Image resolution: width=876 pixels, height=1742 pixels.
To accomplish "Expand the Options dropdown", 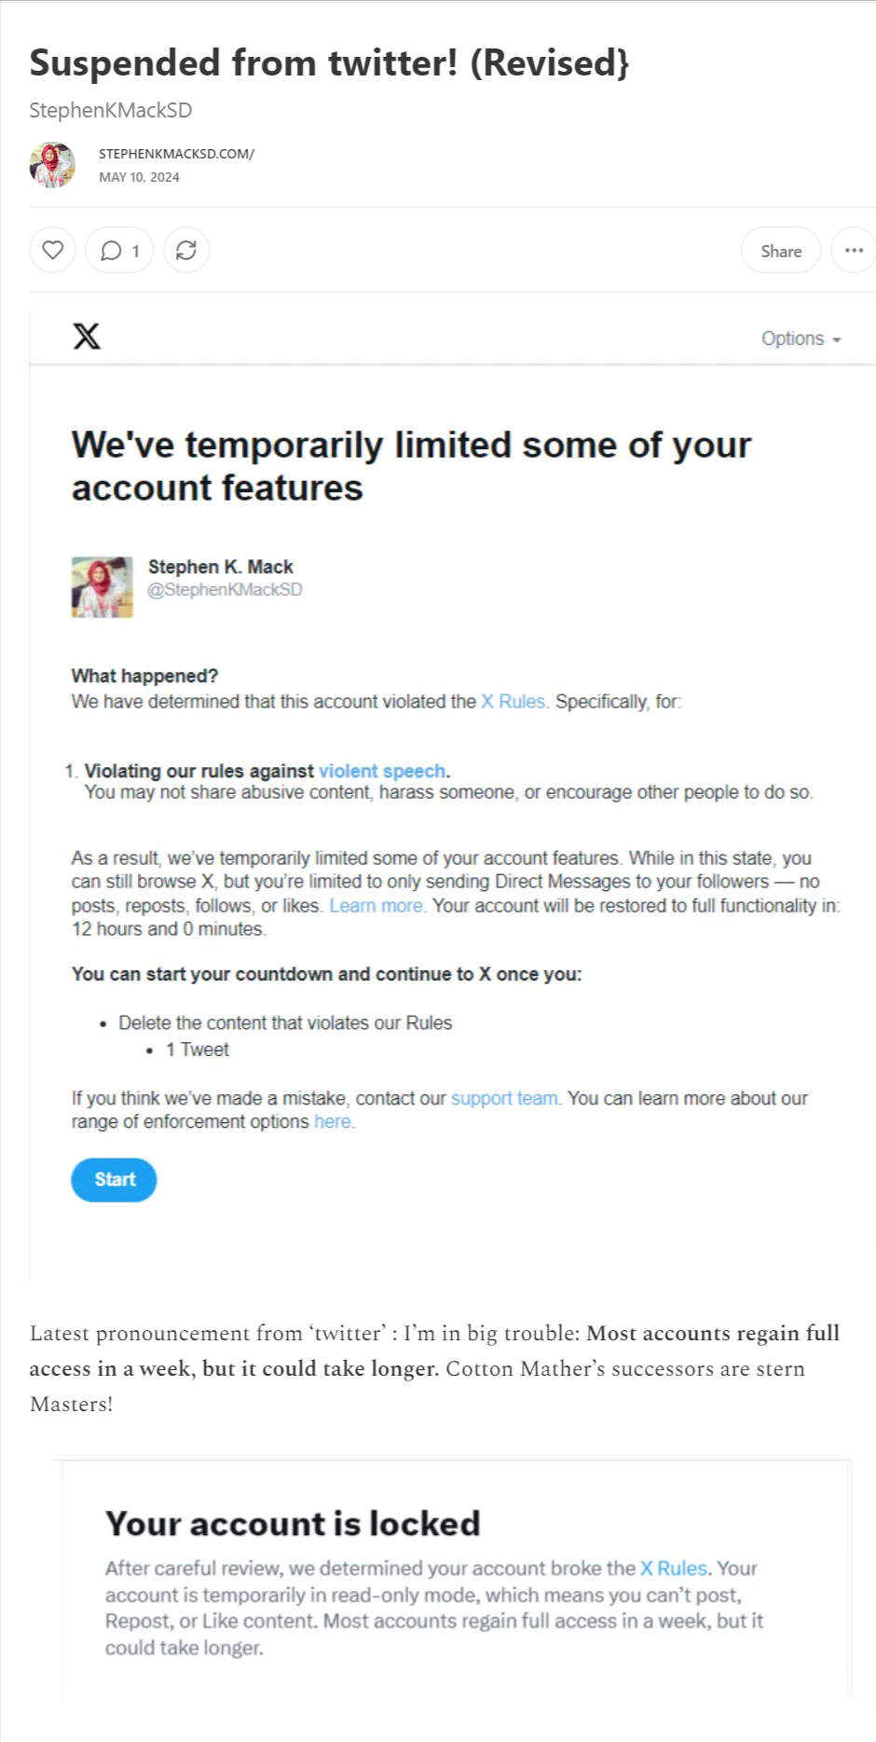I will (801, 338).
